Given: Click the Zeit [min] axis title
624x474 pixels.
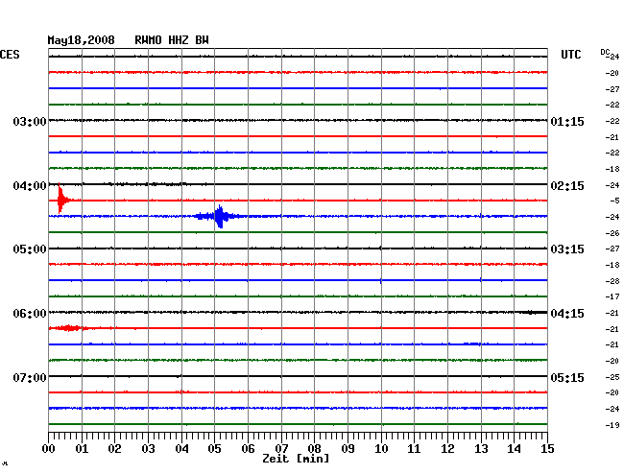Looking at the screenshot, I should click(296, 459).
